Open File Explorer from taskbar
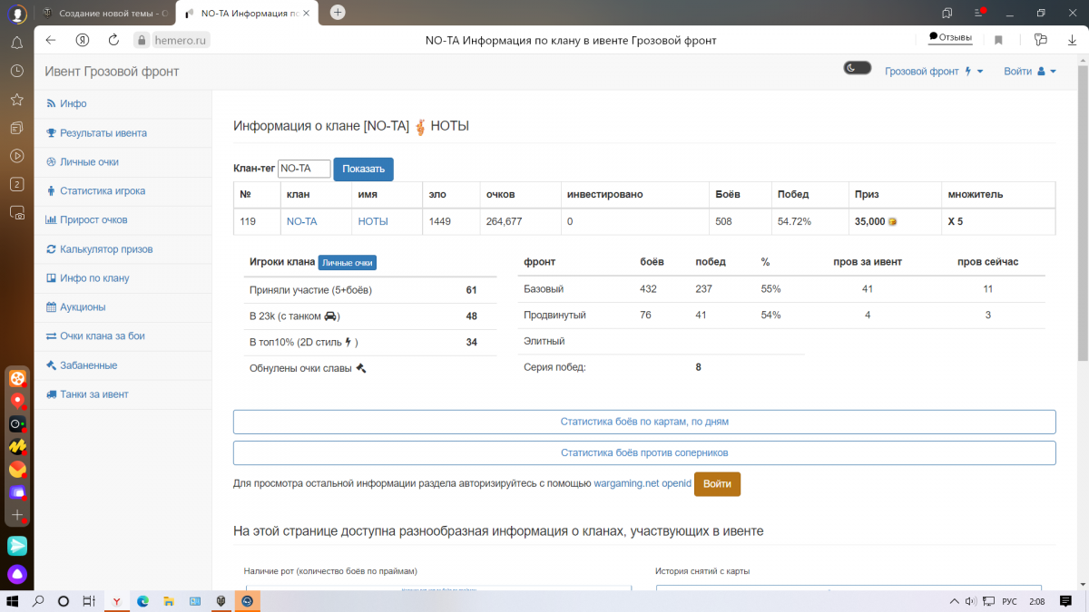This screenshot has height=612, width=1089. tap(169, 601)
